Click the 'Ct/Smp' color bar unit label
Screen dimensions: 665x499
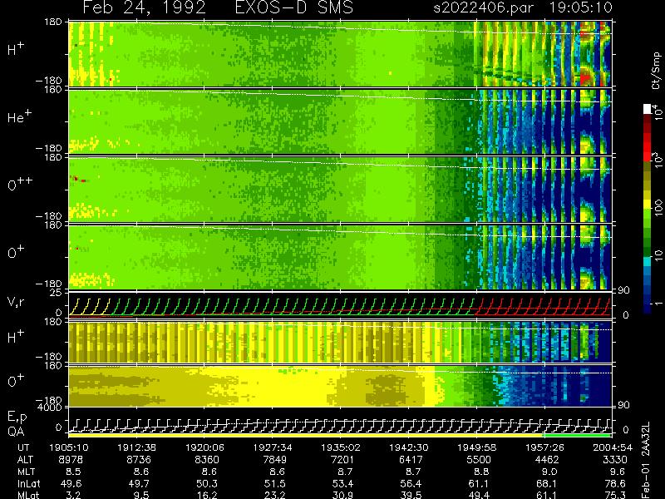point(656,71)
